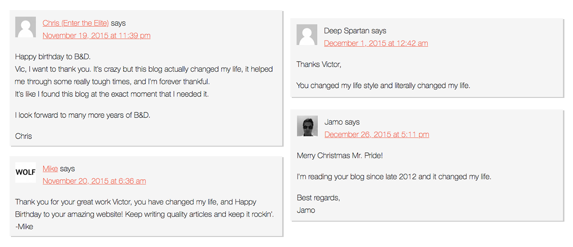This screenshot has height=247, width=573.
Task: Click the '-Mike' signature line
Action: [x=24, y=227]
